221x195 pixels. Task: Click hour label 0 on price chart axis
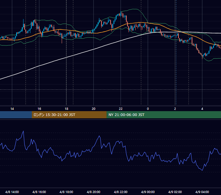148,109
